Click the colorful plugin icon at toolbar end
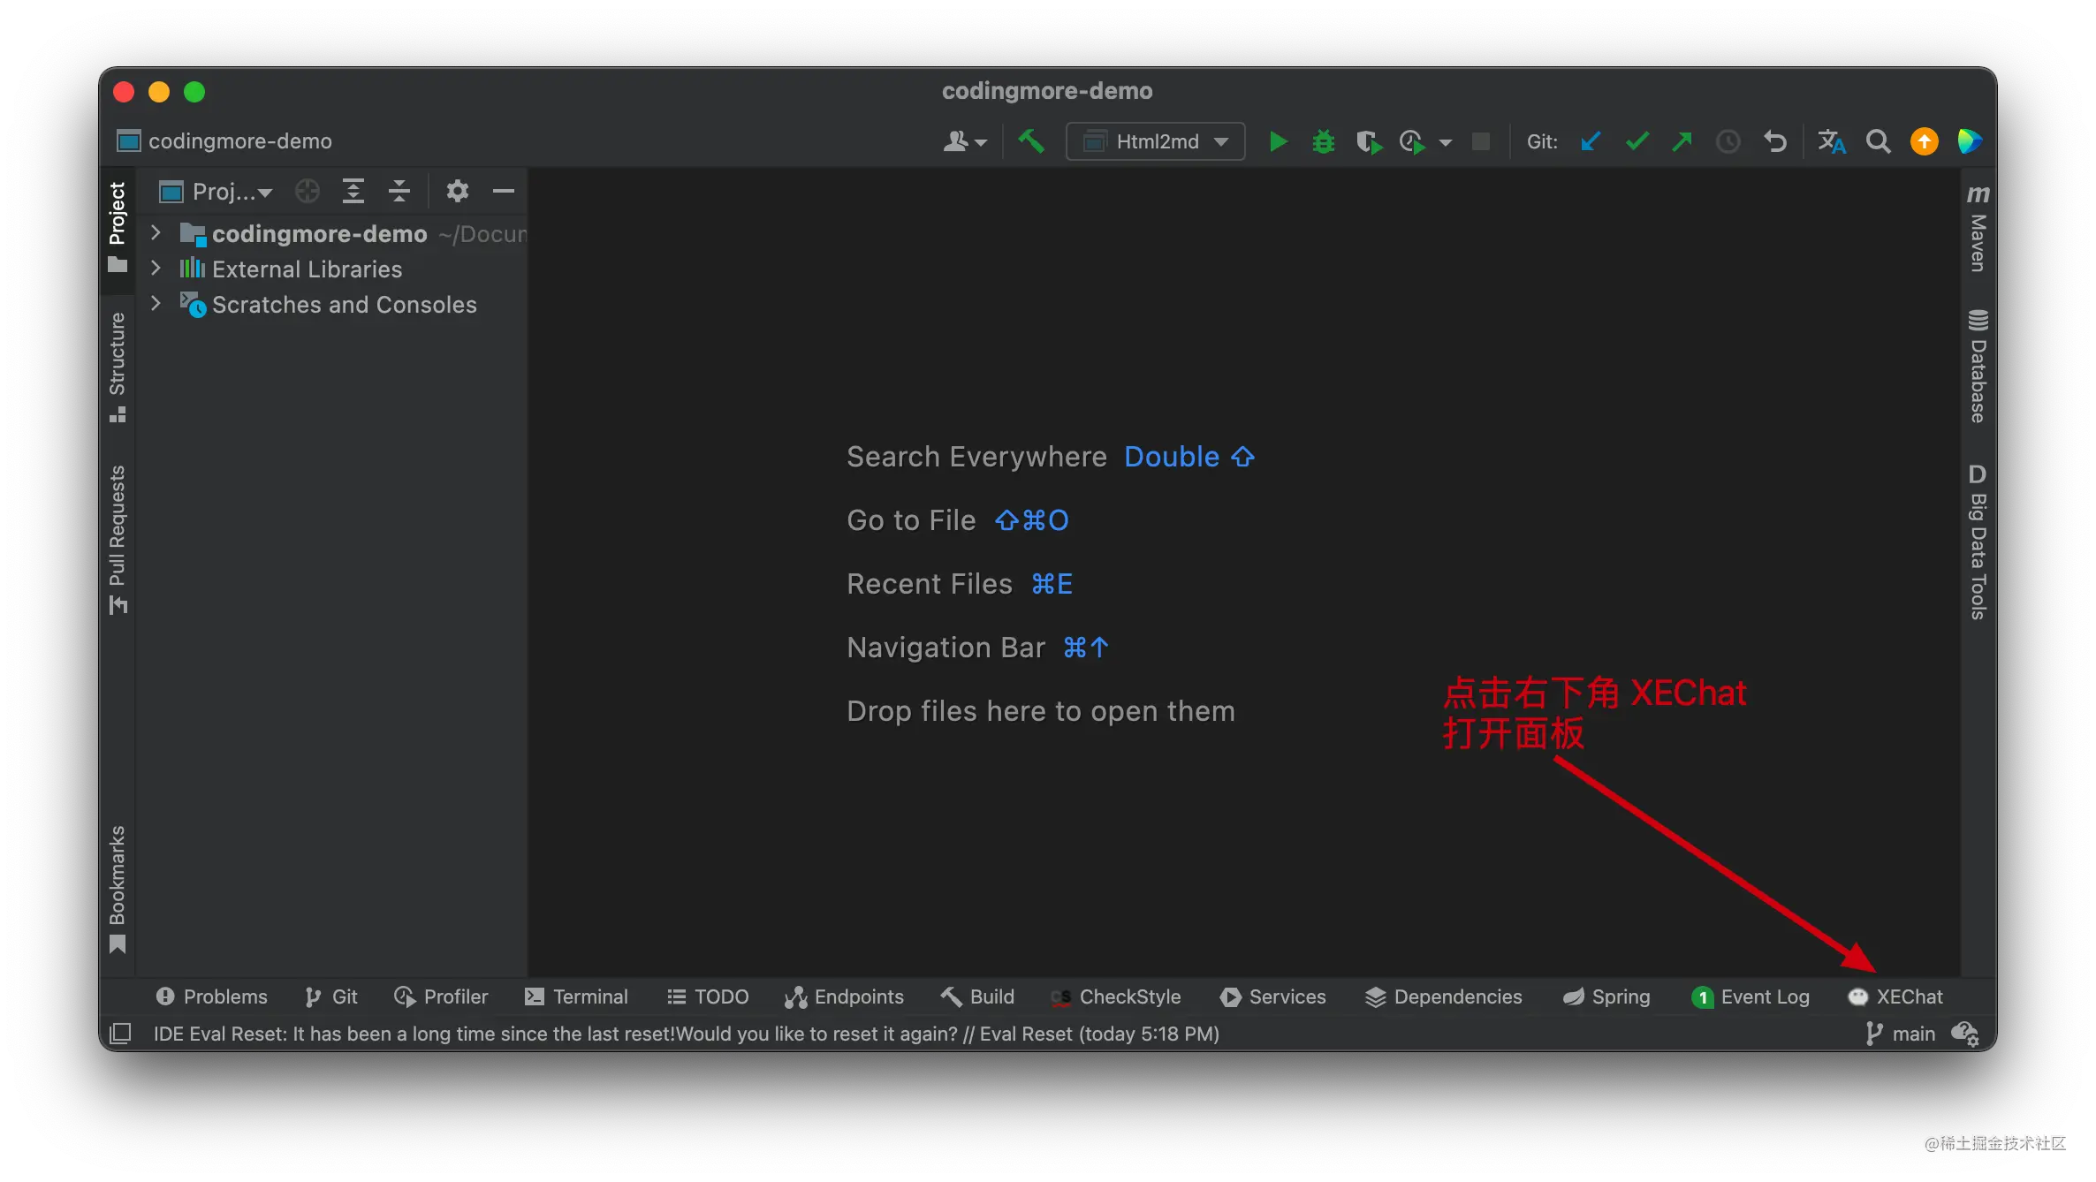The height and width of the screenshot is (1182, 2096). pos(1970,141)
